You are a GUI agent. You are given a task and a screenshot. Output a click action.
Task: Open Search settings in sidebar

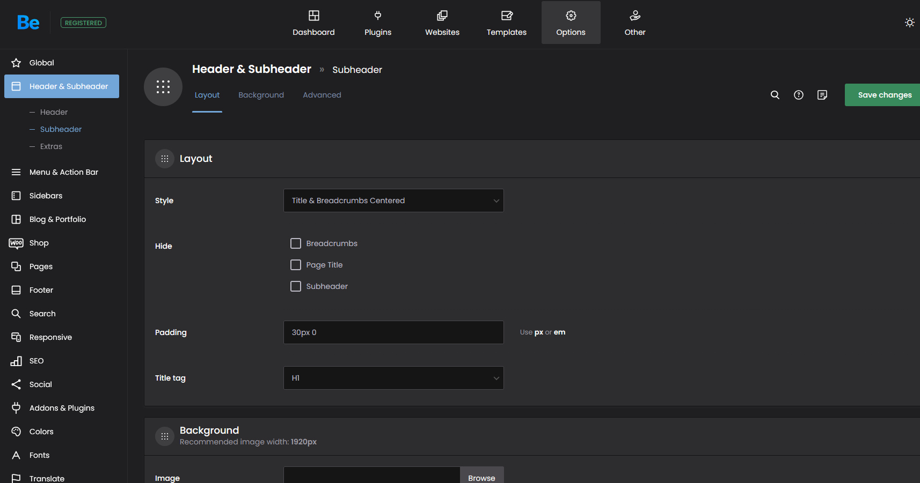pos(62,314)
